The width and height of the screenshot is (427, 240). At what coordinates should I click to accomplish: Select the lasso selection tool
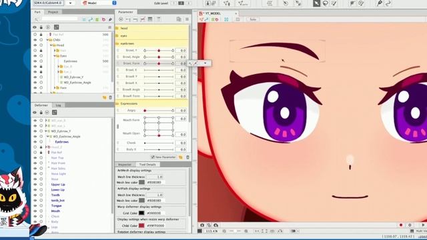(325, 3)
